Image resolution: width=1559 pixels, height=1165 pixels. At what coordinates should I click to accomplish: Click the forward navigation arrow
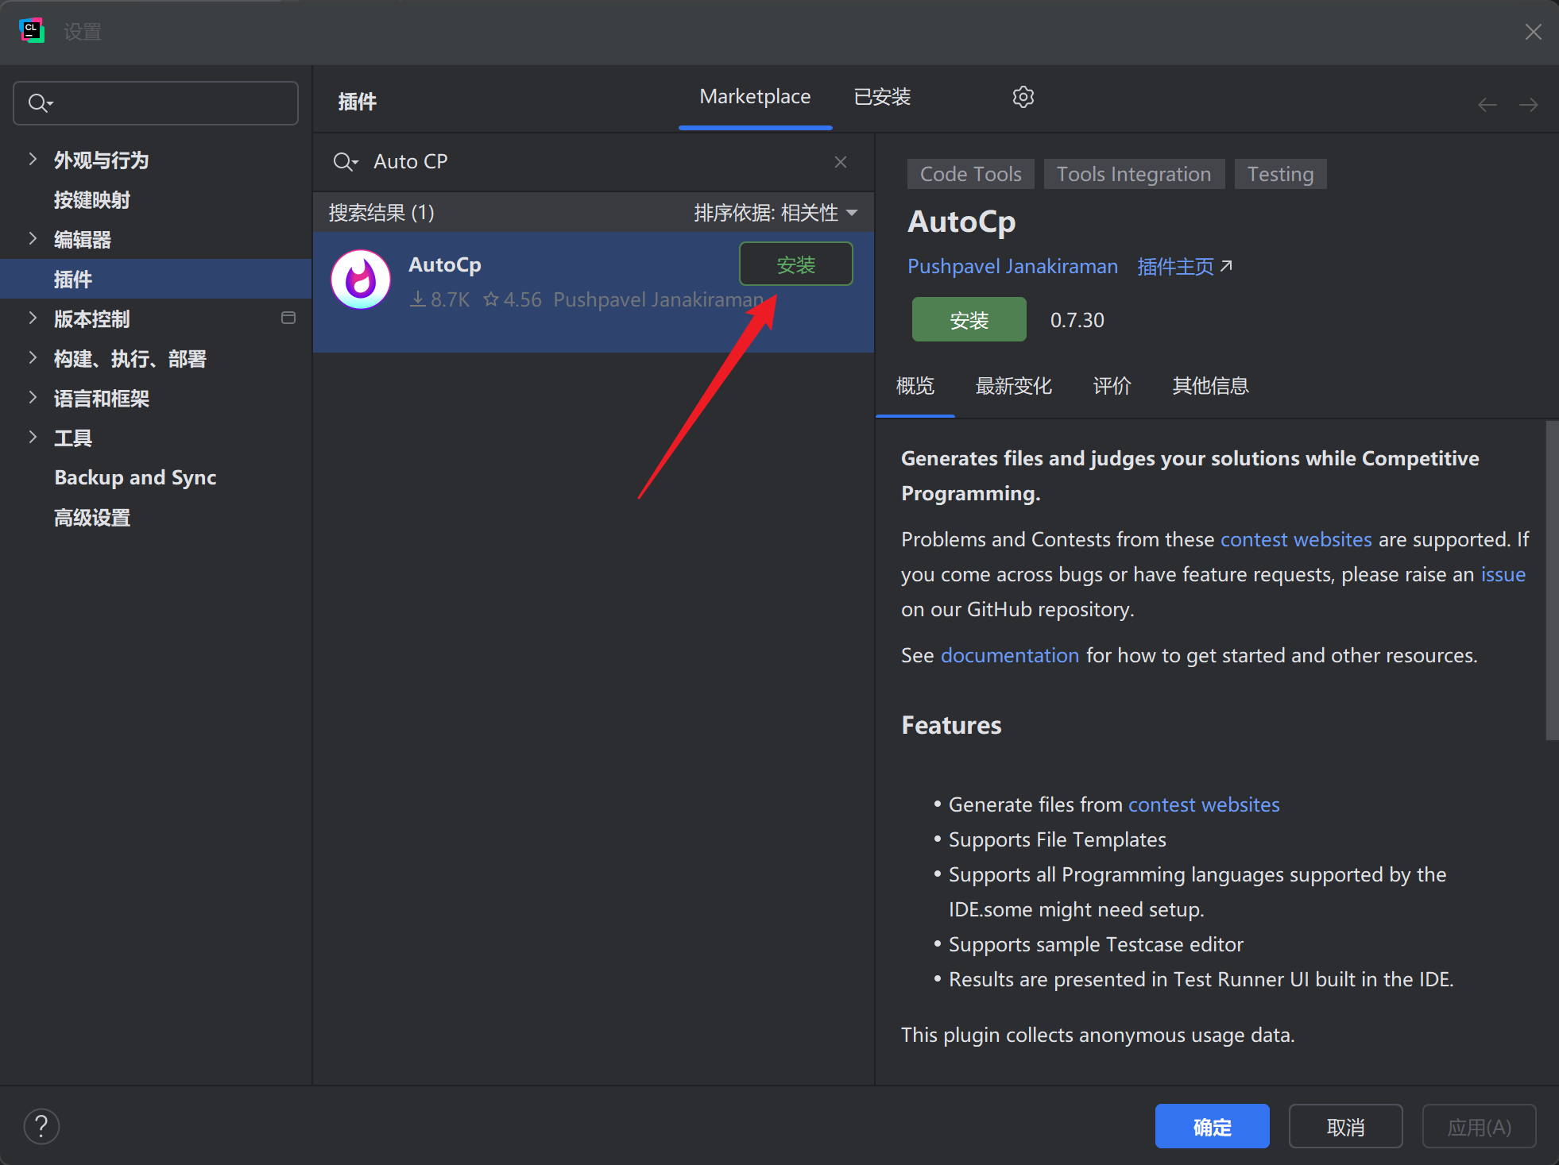(x=1528, y=105)
